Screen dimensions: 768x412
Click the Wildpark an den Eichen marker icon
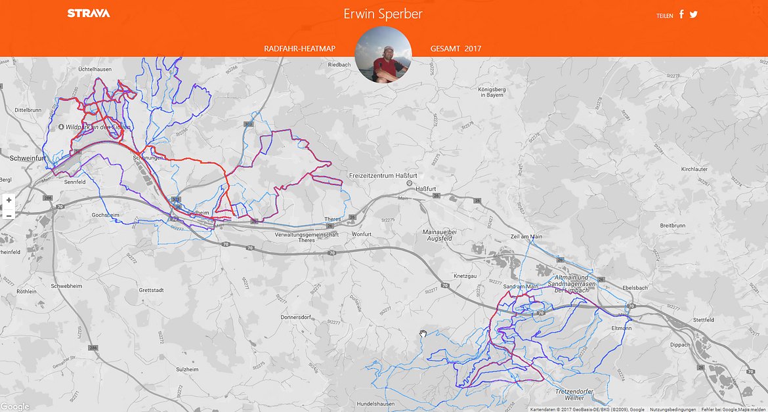tap(61, 127)
